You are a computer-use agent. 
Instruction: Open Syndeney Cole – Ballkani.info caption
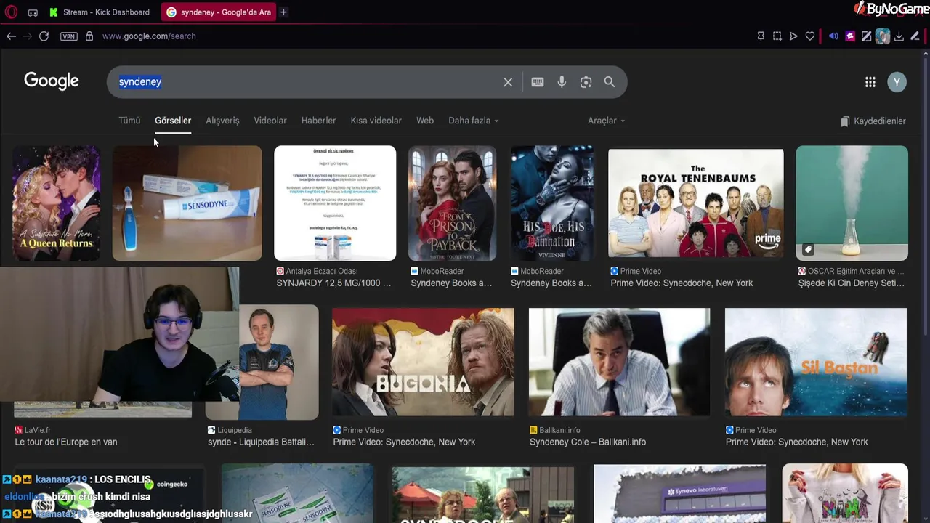[588, 442]
